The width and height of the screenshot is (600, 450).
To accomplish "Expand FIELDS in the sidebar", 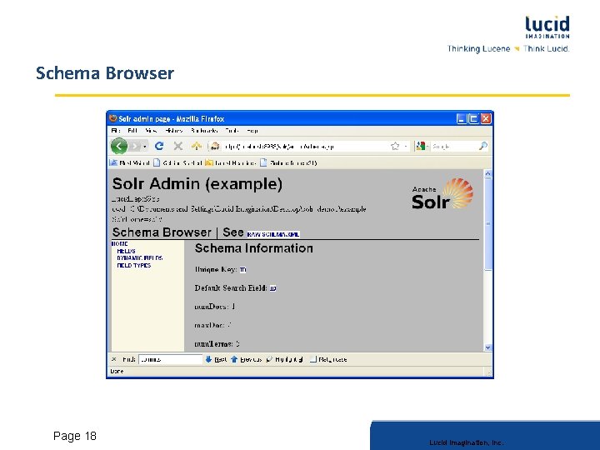I will click(126, 251).
